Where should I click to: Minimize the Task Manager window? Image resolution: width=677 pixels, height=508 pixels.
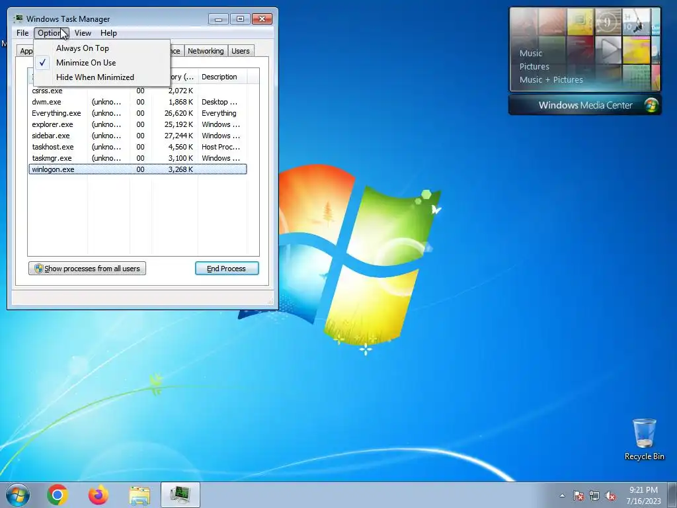click(218, 19)
